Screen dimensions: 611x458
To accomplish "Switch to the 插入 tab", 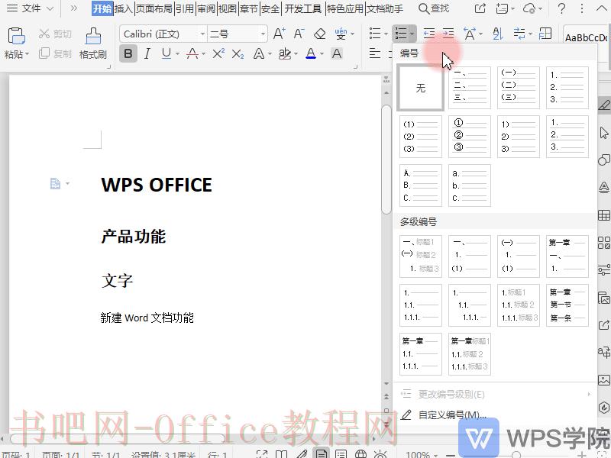I will tap(124, 8).
